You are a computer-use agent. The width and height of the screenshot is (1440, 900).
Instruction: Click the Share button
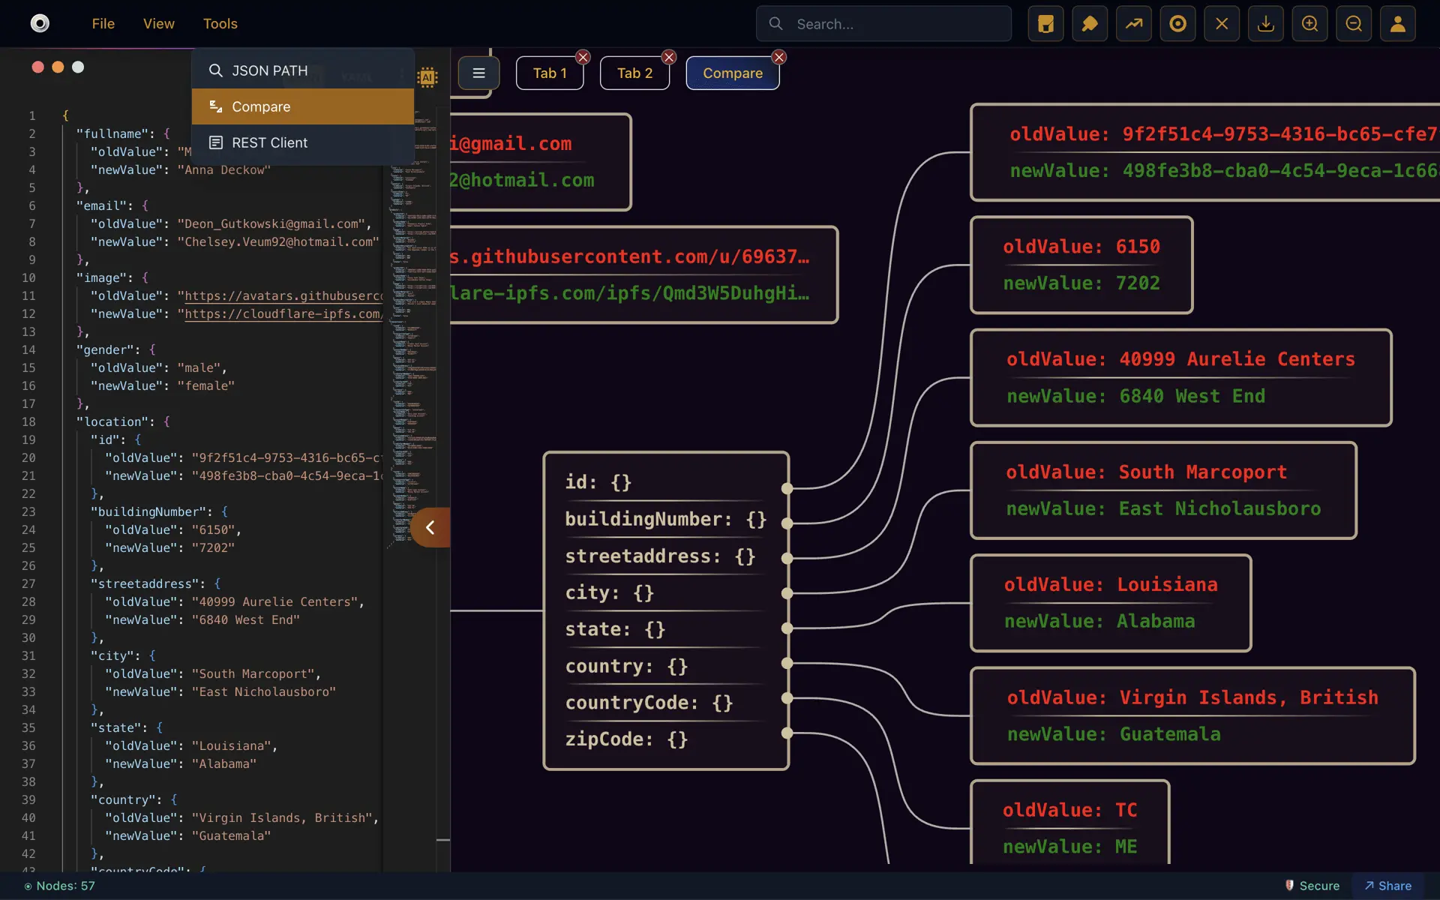1387,886
